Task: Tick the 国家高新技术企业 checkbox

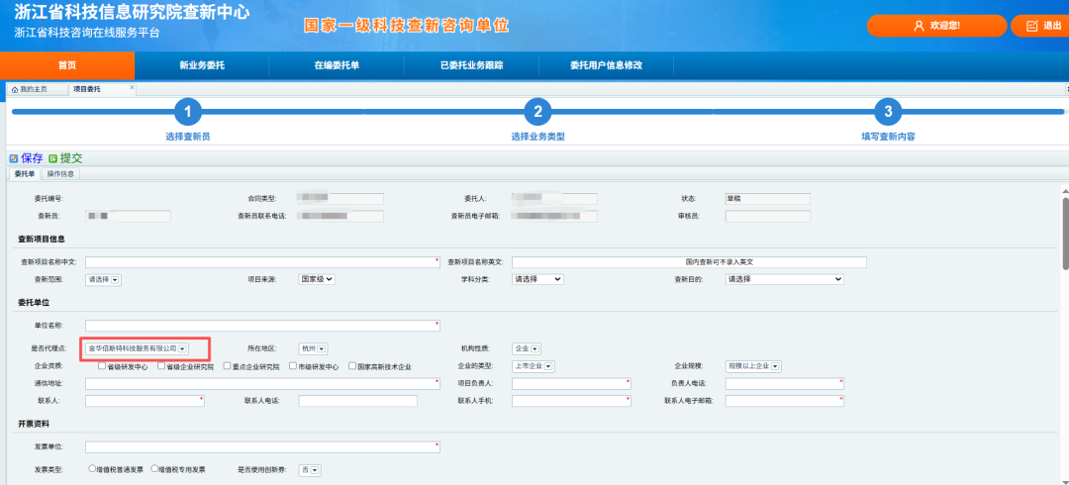Action: [x=351, y=366]
